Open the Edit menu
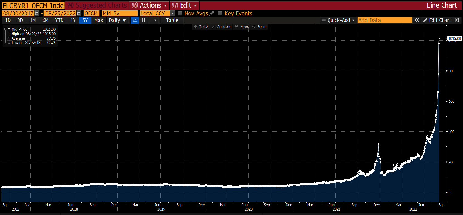 pyautogui.click(x=184, y=5)
